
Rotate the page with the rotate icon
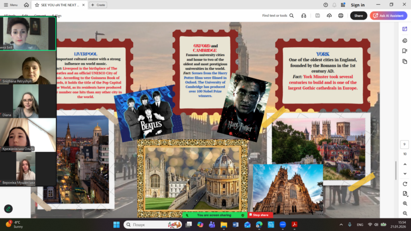405,184
